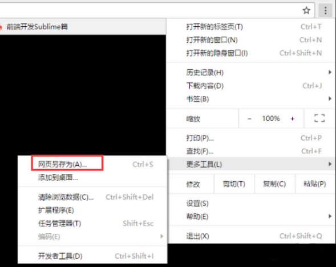Decrease zoom with the minus button
Image resolution: width=336 pixels, height=267 pixels.
(x=249, y=118)
